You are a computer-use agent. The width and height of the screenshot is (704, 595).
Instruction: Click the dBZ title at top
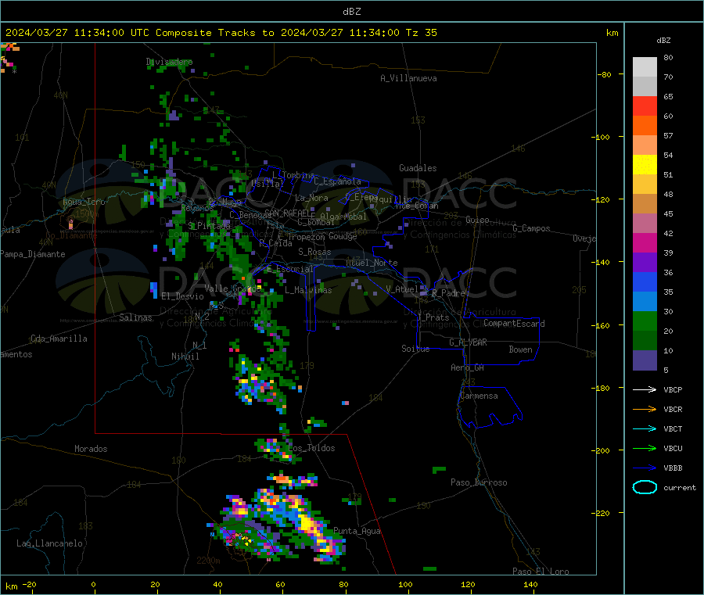pos(351,12)
